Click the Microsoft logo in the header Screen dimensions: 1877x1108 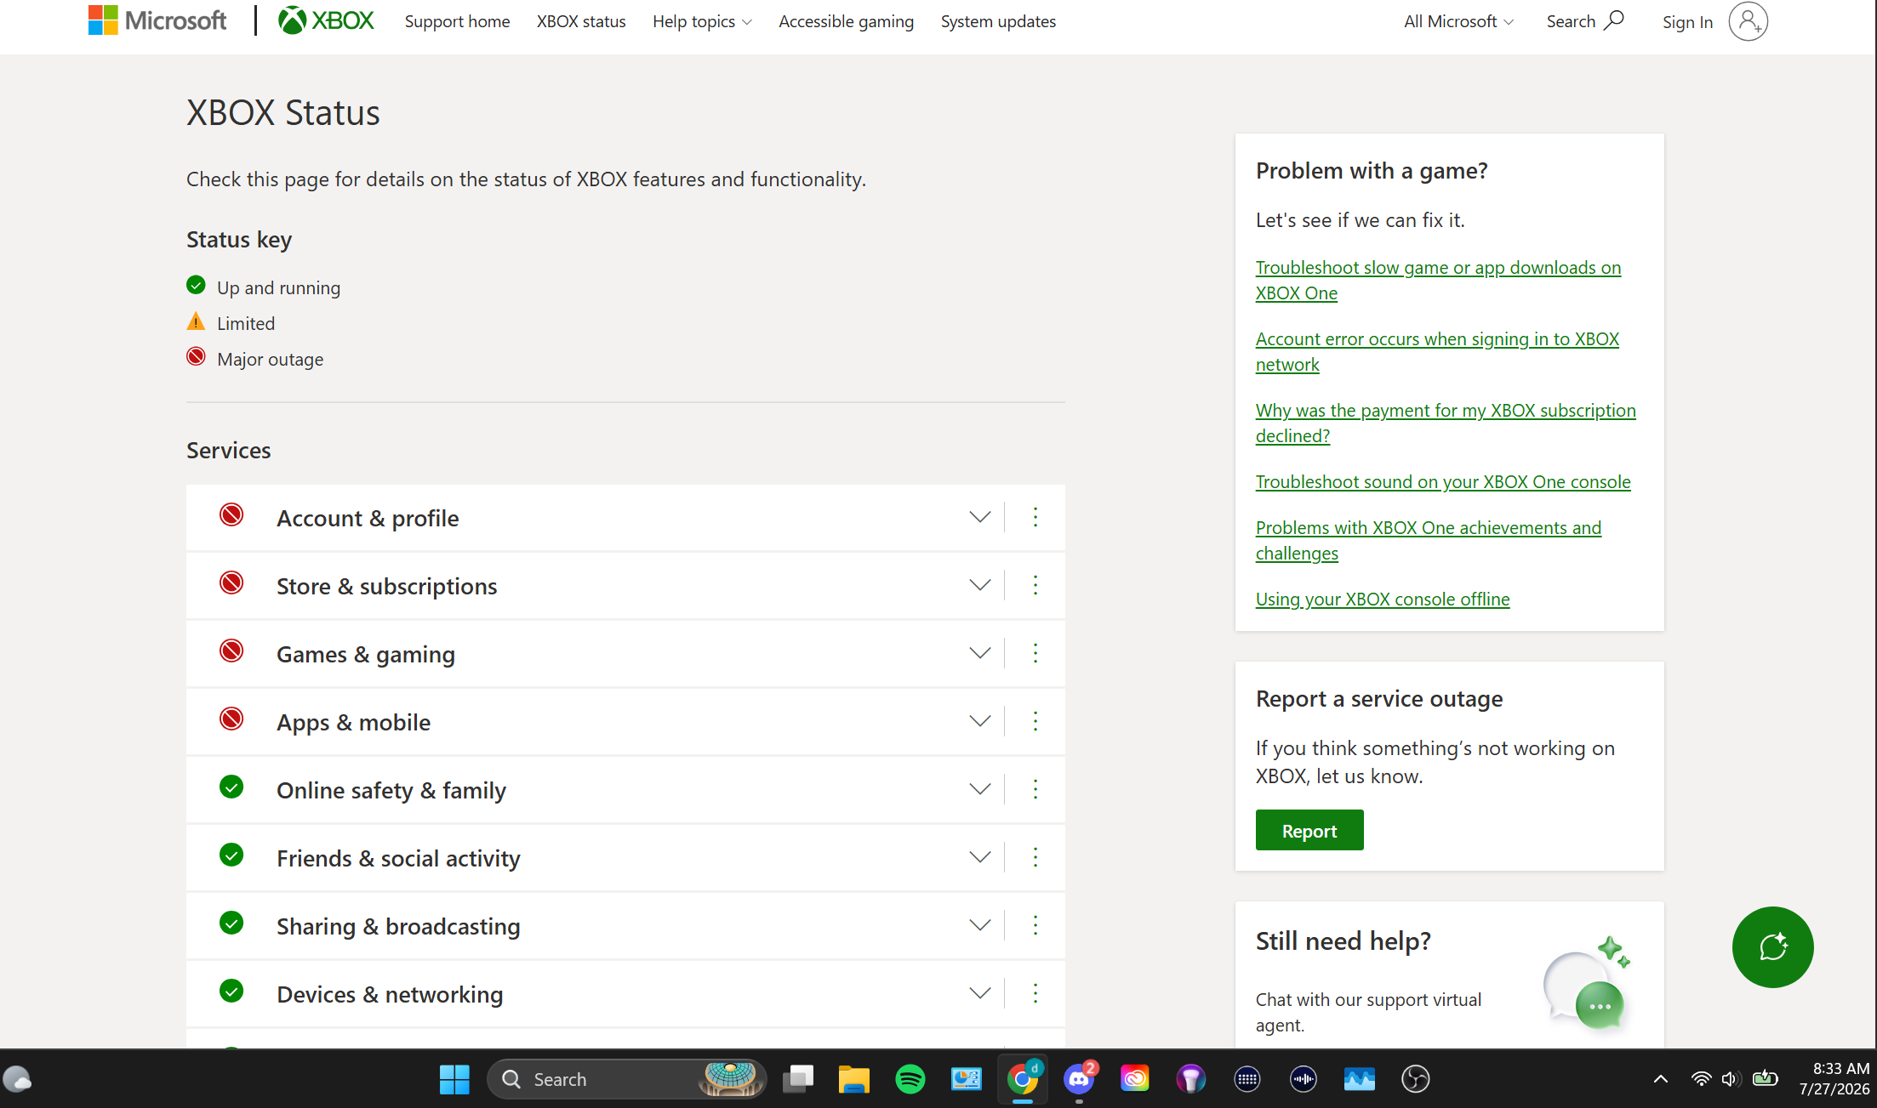pyautogui.click(x=157, y=20)
